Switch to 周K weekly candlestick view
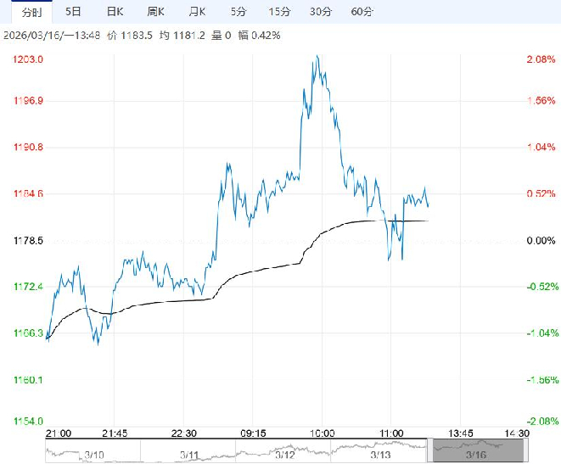 [155, 12]
